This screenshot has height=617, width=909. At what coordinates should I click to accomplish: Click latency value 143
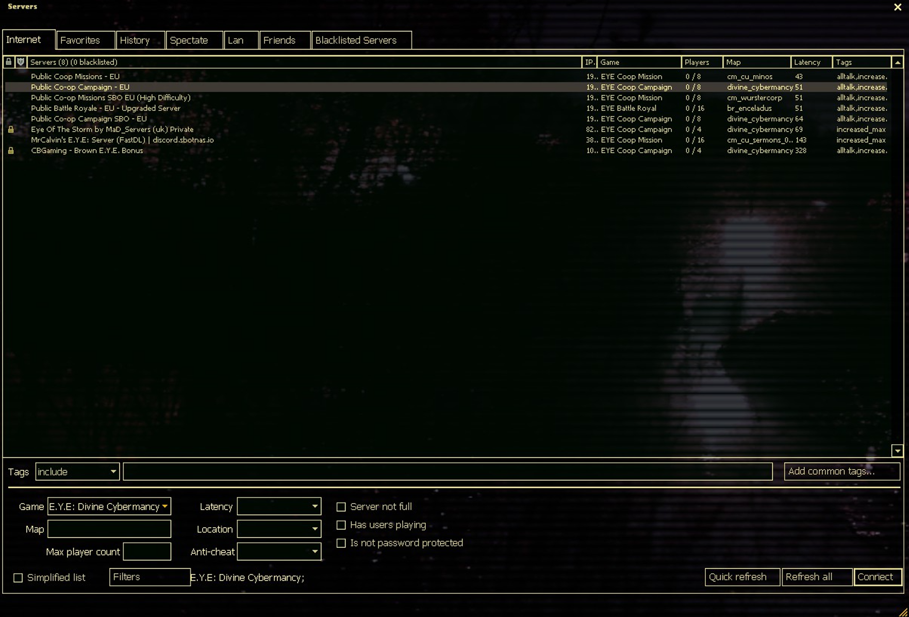pyautogui.click(x=800, y=140)
